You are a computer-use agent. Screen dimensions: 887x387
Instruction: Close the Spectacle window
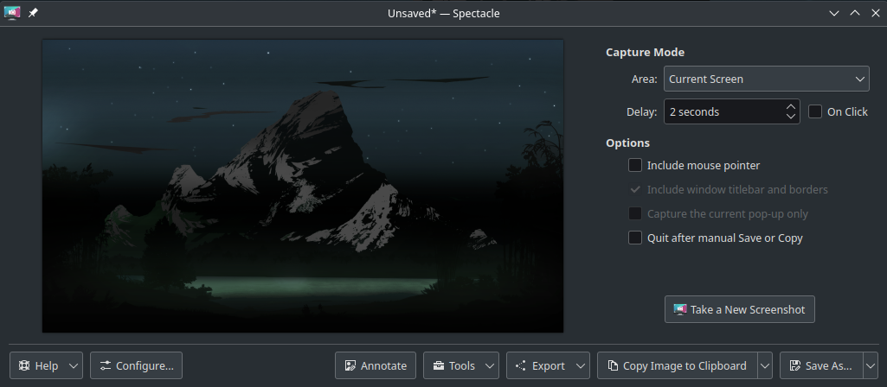tap(876, 13)
